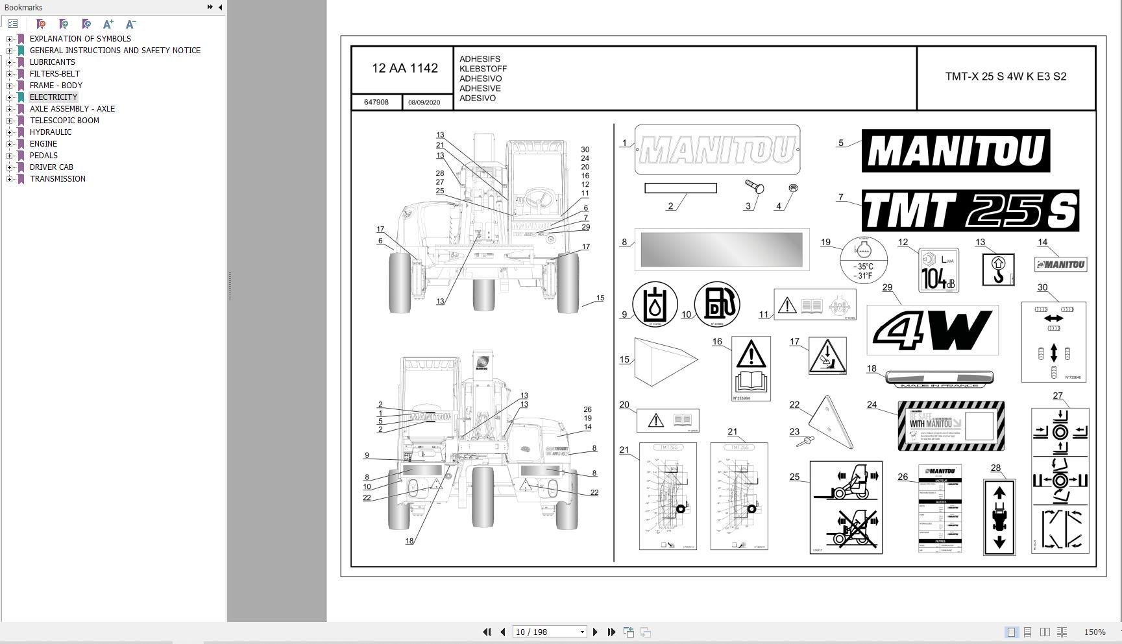The width and height of the screenshot is (1122, 644).
Task: Click the 104 dB noise label, item 12
Action: pyautogui.click(x=938, y=270)
